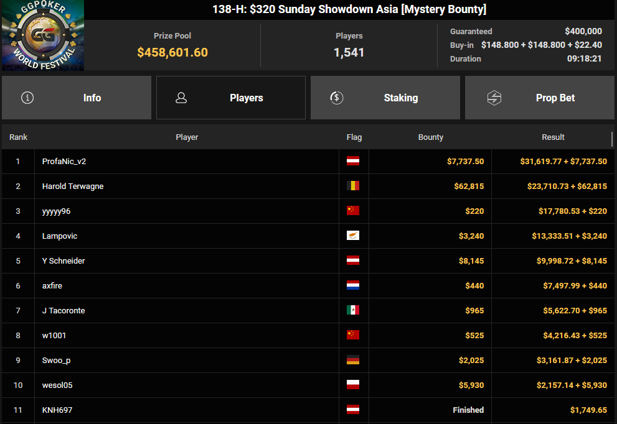Click the $965 bounty for J Tacoronte
This screenshot has height=424, width=617.
coord(474,310)
